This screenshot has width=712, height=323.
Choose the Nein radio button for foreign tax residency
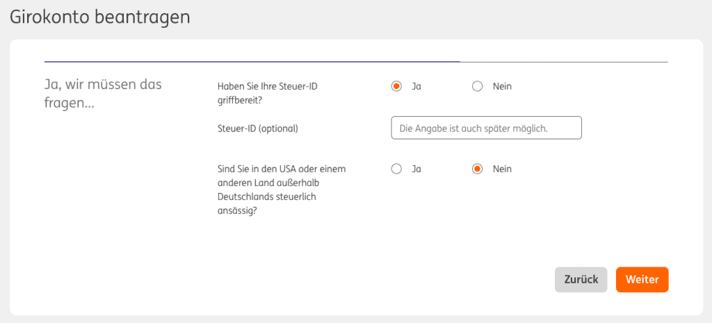pos(477,169)
